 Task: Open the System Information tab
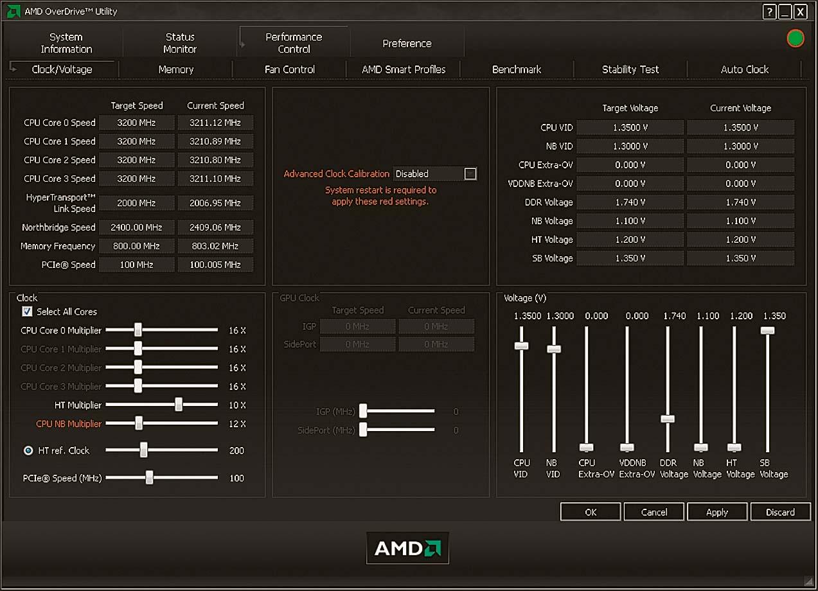66,43
